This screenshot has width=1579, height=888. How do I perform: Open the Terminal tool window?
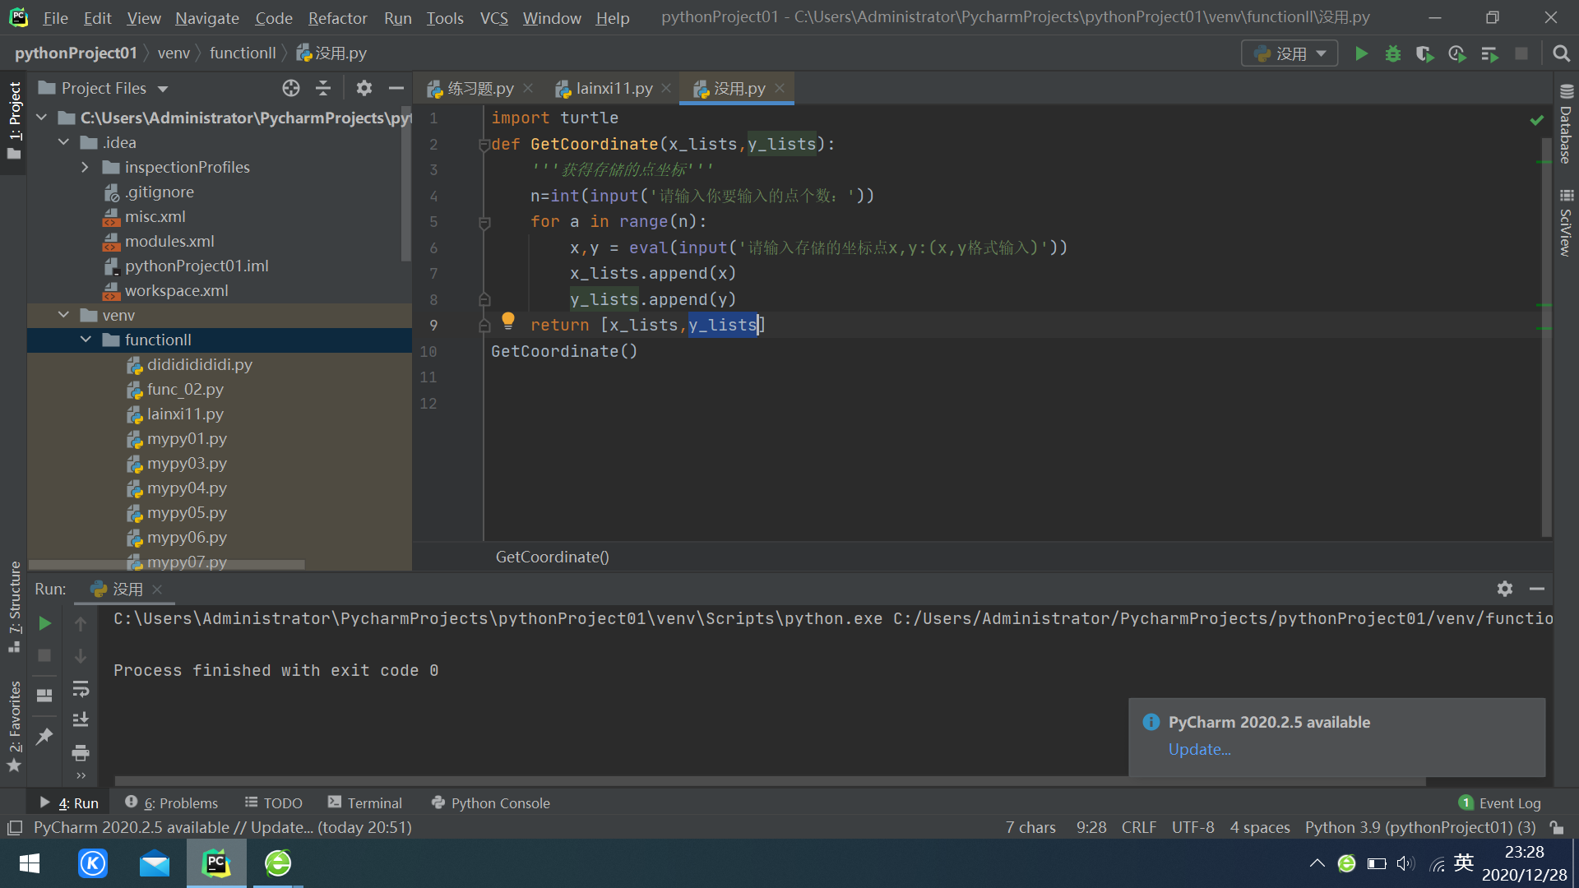pos(365,802)
